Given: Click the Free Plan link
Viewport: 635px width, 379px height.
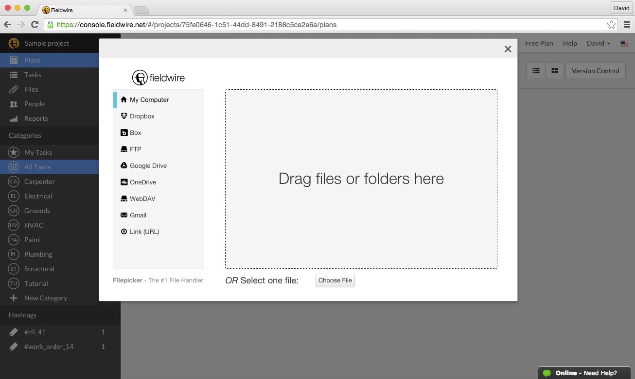Looking at the screenshot, I should coord(539,43).
